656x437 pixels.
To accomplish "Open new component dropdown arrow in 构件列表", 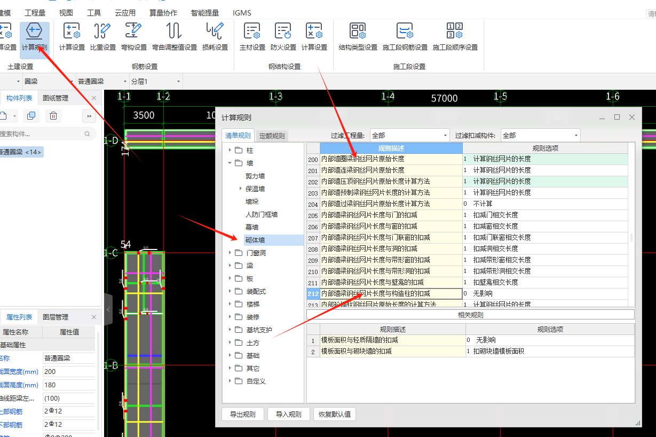I will click(14, 115).
